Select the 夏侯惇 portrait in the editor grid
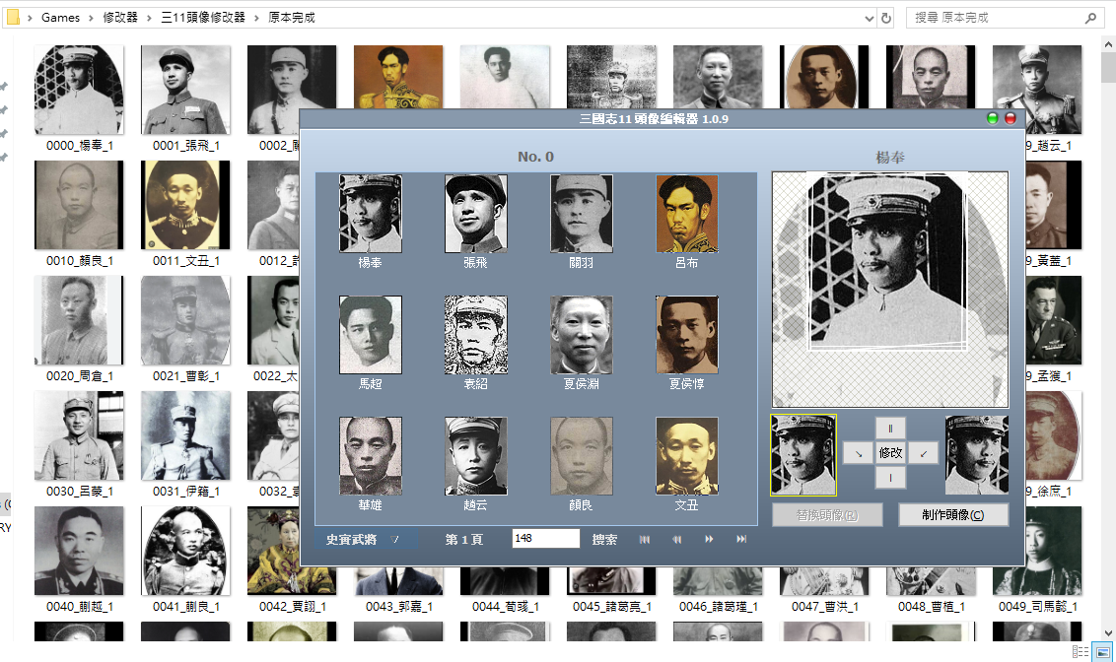 [x=687, y=335]
